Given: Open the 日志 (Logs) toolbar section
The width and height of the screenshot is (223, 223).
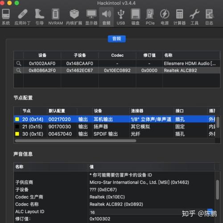Looking at the screenshot, I should (x=209, y=17).
